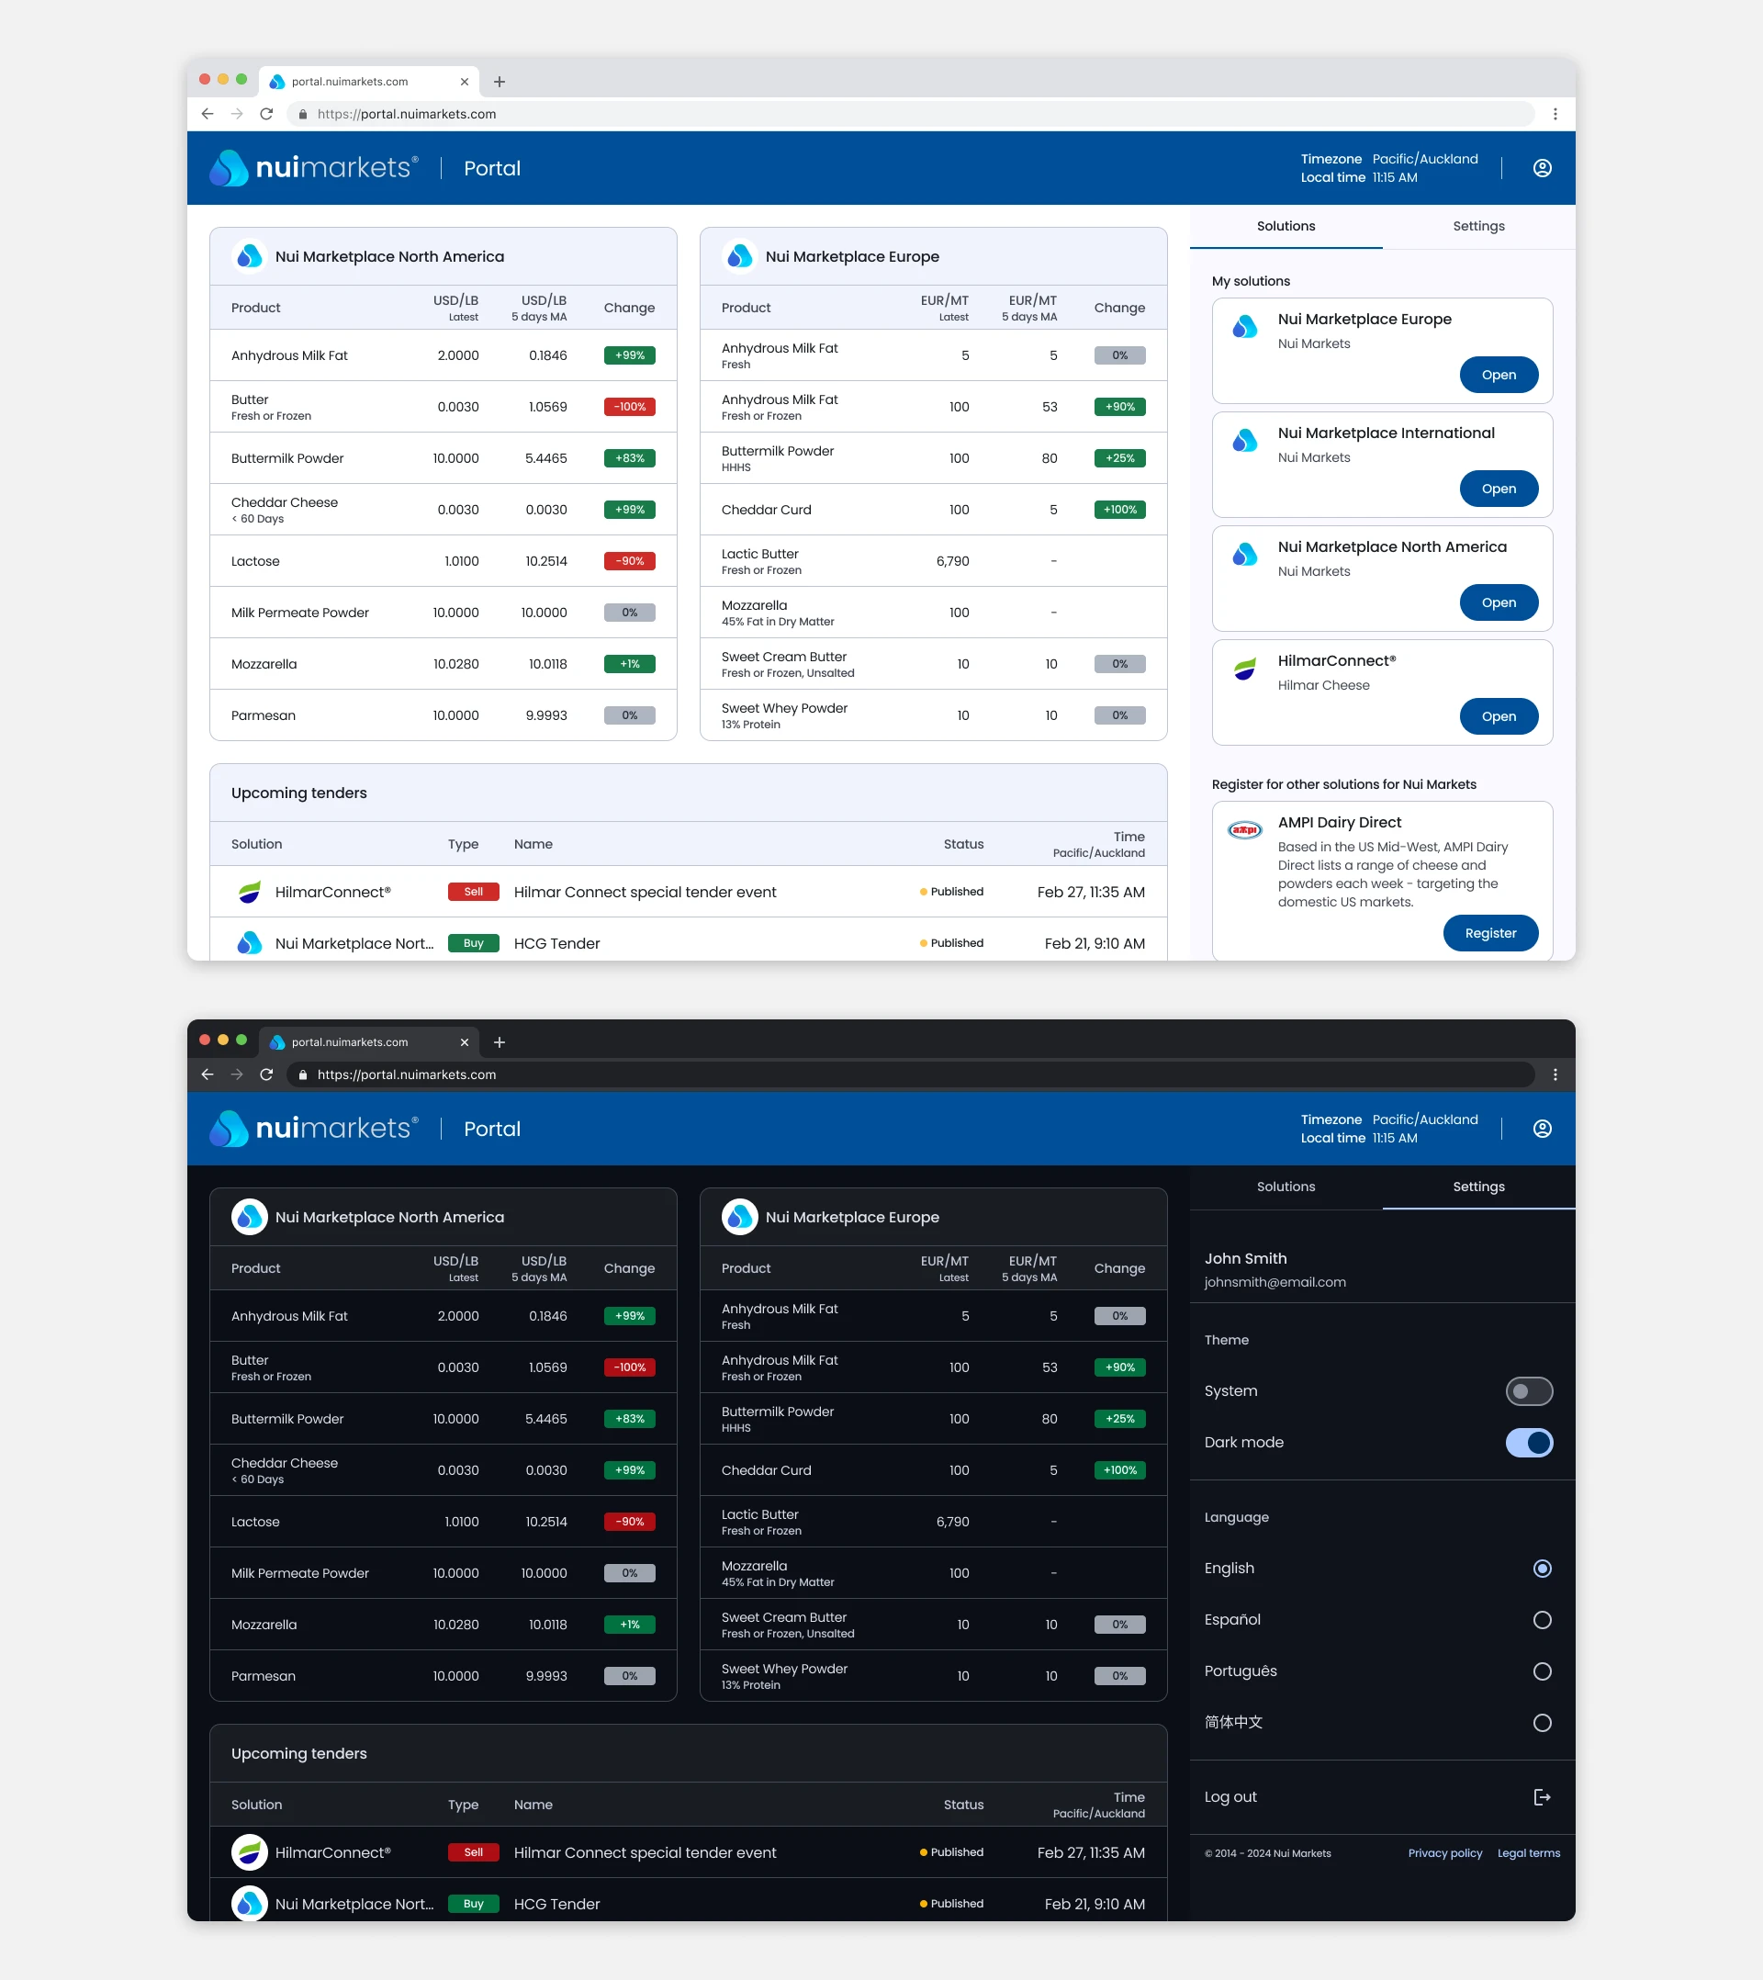Viewport: 1763px width, 1980px height.
Task: Click the red Sell badge in the light Hilmar tender row
Action: [473, 891]
